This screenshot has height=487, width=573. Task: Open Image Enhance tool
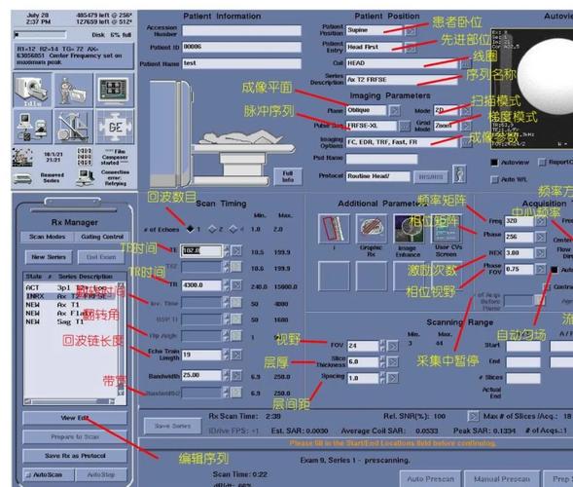point(409,229)
